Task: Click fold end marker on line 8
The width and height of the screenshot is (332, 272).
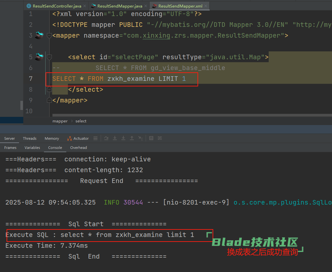Action: coord(49,90)
